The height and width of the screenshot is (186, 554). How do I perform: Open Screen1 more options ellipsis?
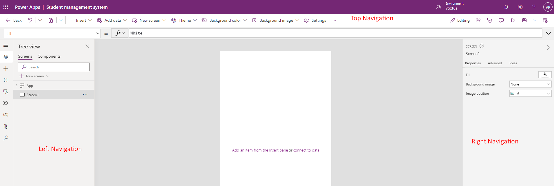click(x=85, y=94)
